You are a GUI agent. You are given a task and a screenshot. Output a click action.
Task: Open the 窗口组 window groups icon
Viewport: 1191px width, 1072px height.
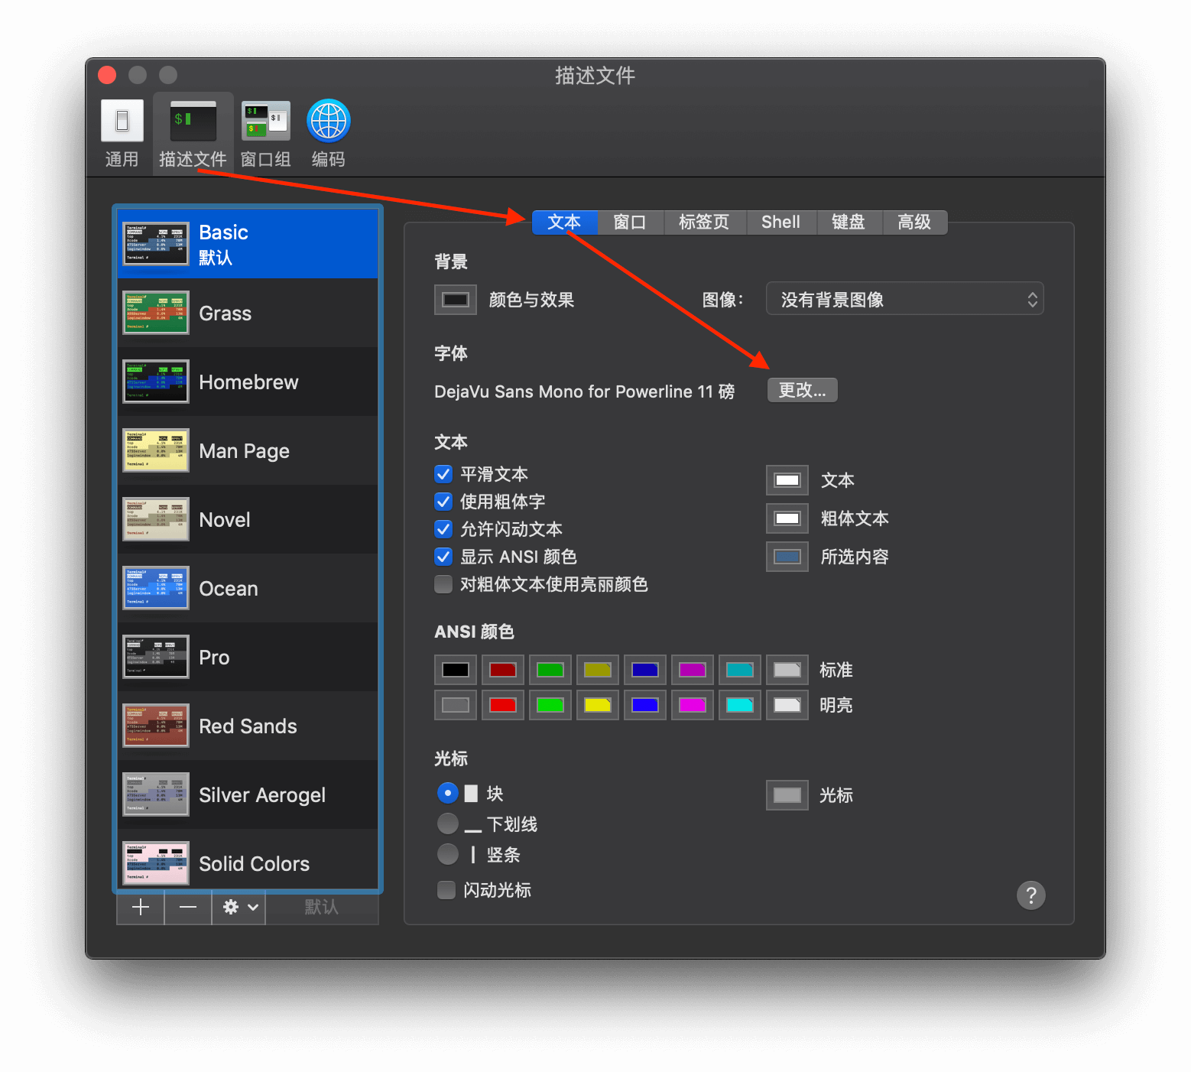pyautogui.click(x=265, y=122)
